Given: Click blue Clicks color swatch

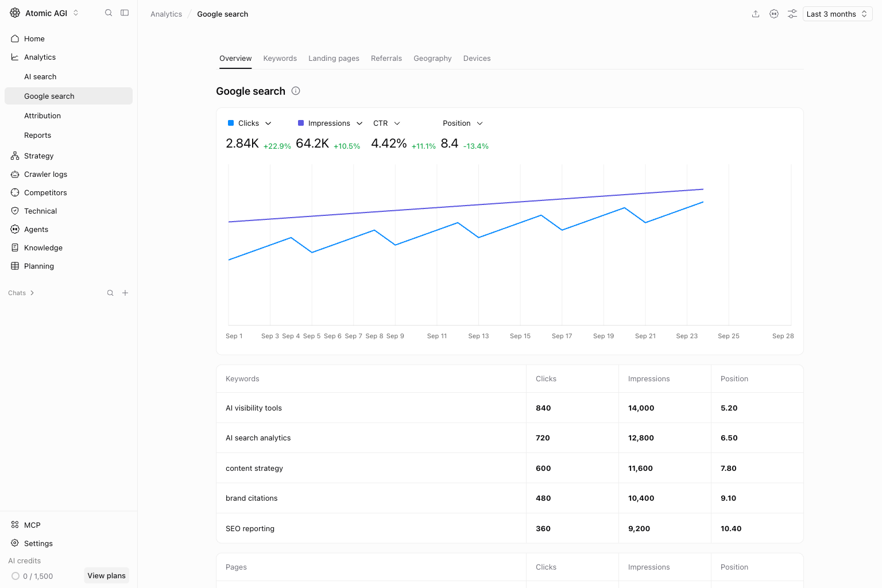Looking at the screenshot, I should point(231,123).
